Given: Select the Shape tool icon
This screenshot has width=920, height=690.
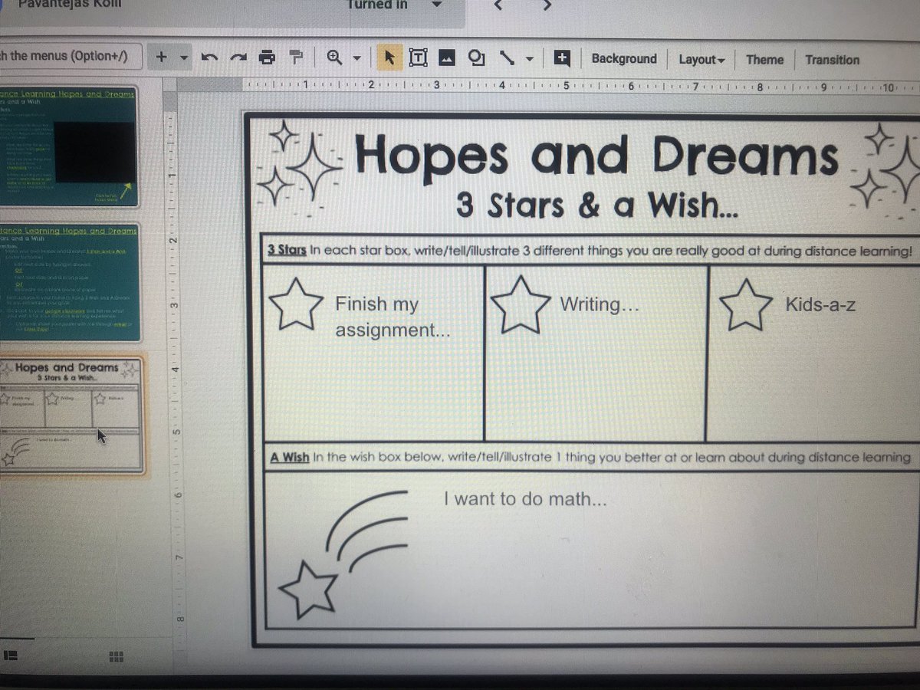Looking at the screenshot, I should pos(477,58).
